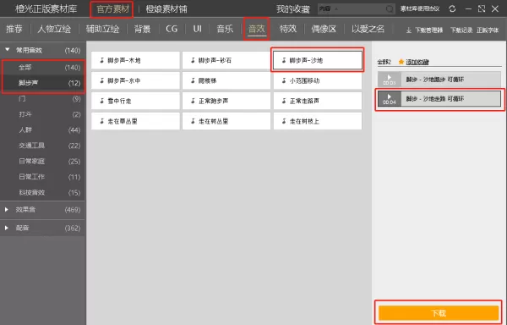Viewport: 507px width, 325px height.
Task: Click the music note icon on 走在草丛里
Action: (x=102, y=121)
